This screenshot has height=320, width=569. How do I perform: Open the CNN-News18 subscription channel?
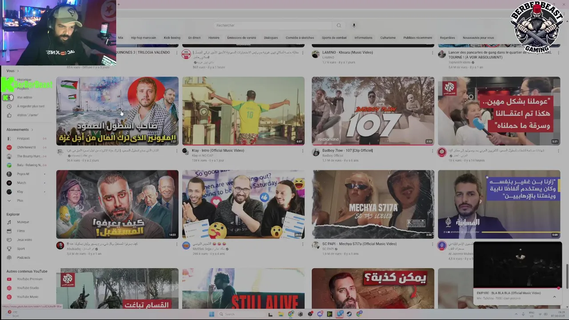click(26, 148)
